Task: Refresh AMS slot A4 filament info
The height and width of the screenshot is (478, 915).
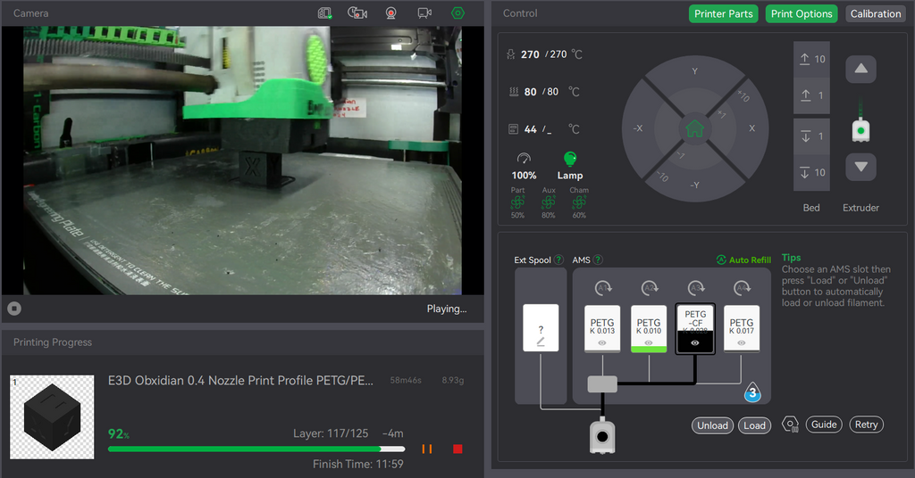Action: point(742,288)
